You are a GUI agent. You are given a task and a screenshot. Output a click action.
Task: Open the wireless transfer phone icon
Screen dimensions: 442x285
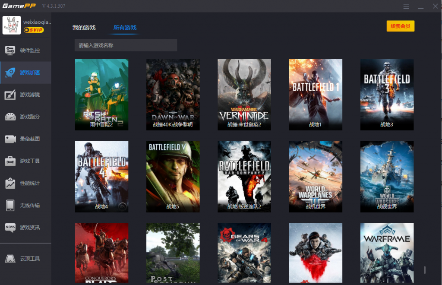click(10, 205)
